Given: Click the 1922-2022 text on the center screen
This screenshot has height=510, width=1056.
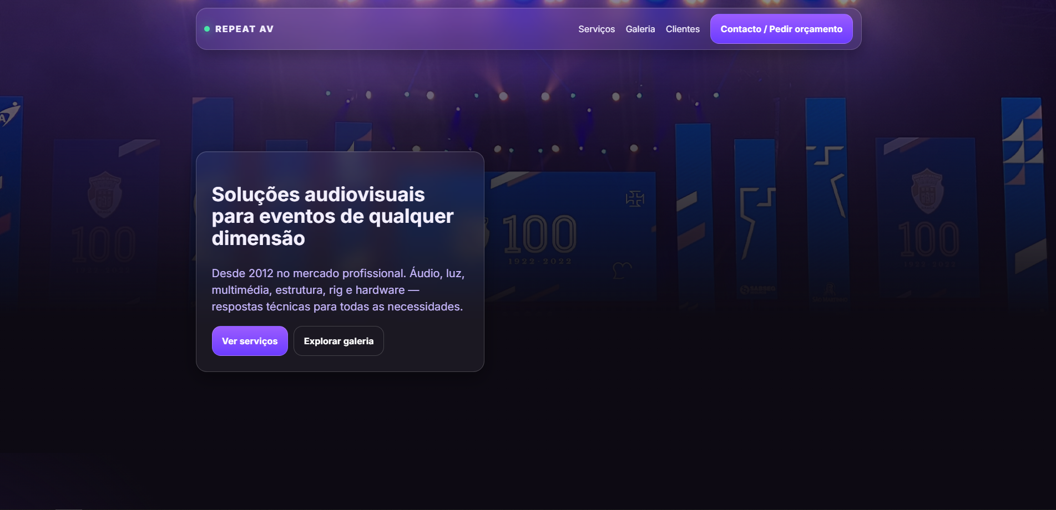Looking at the screenshot, I should coord(539,261).
